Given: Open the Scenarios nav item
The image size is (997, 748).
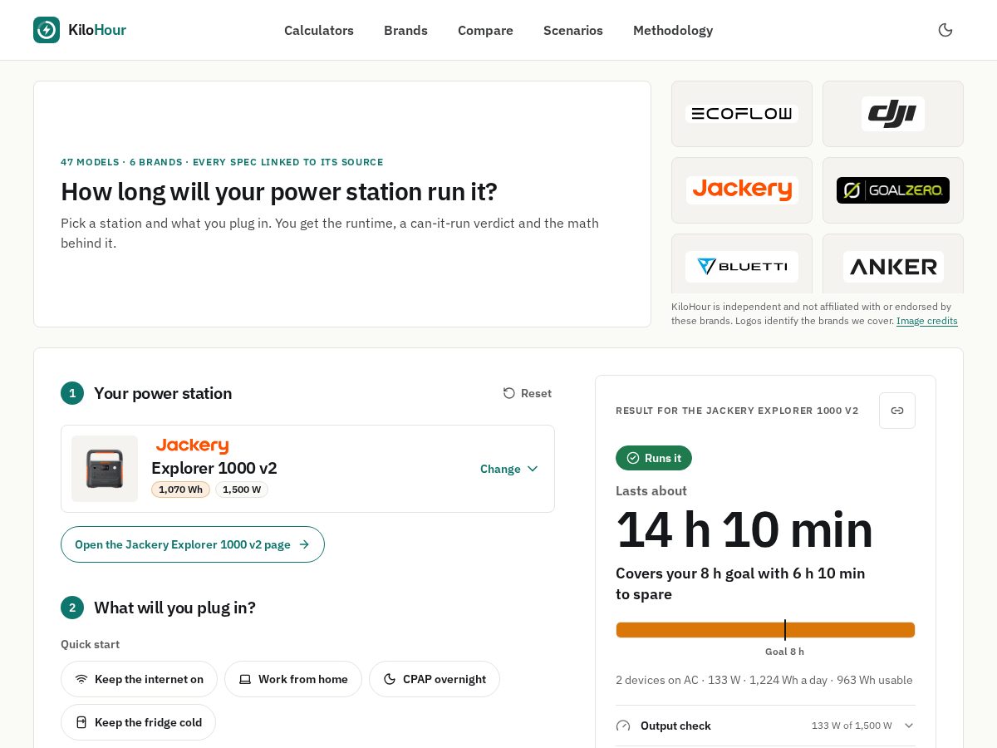Looking at the screenshot, I should 573,30.
